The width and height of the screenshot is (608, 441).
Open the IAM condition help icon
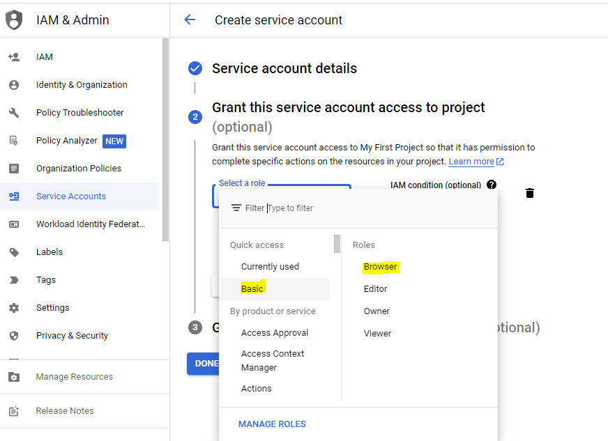pos(492,185)
